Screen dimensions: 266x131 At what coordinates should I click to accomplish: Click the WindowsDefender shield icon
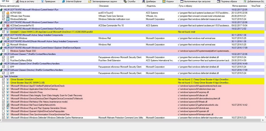(8, 19)
